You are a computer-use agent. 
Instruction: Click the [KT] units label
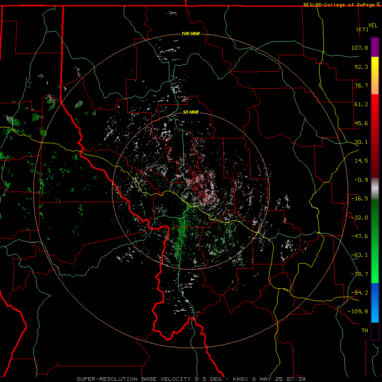click(x=362, y=29)
